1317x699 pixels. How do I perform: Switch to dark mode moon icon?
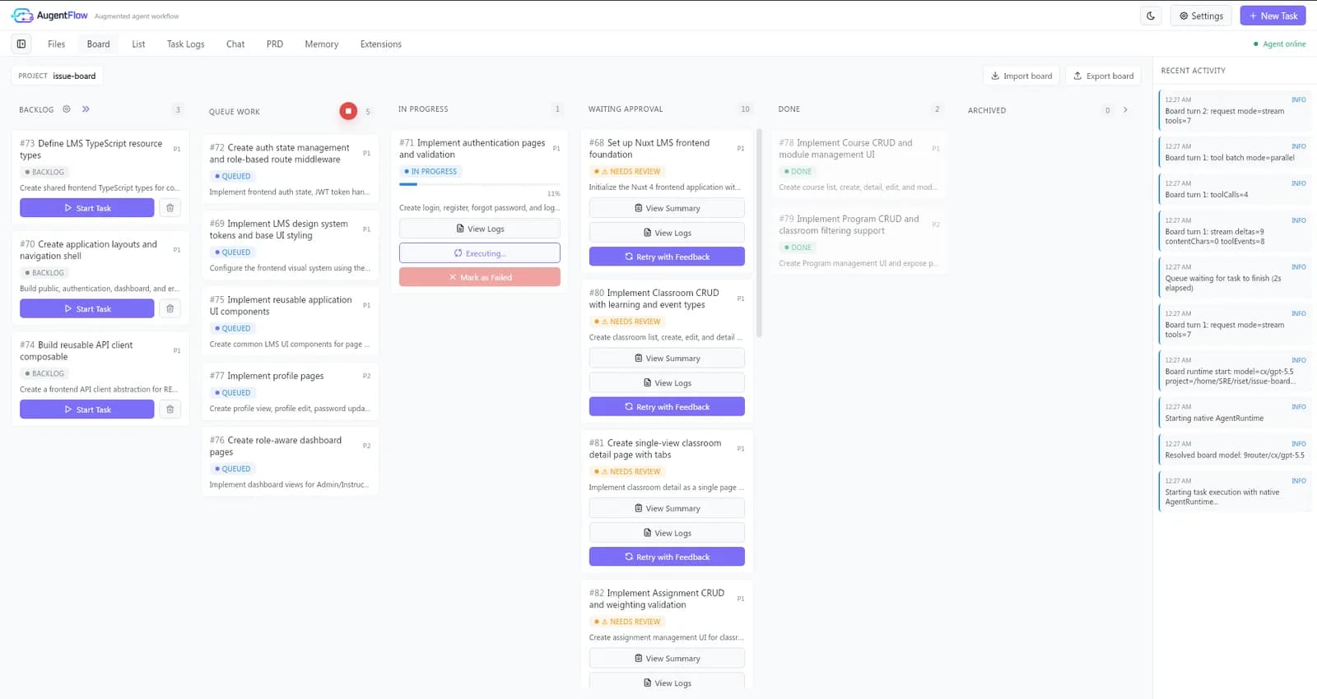click(1151, 16)
